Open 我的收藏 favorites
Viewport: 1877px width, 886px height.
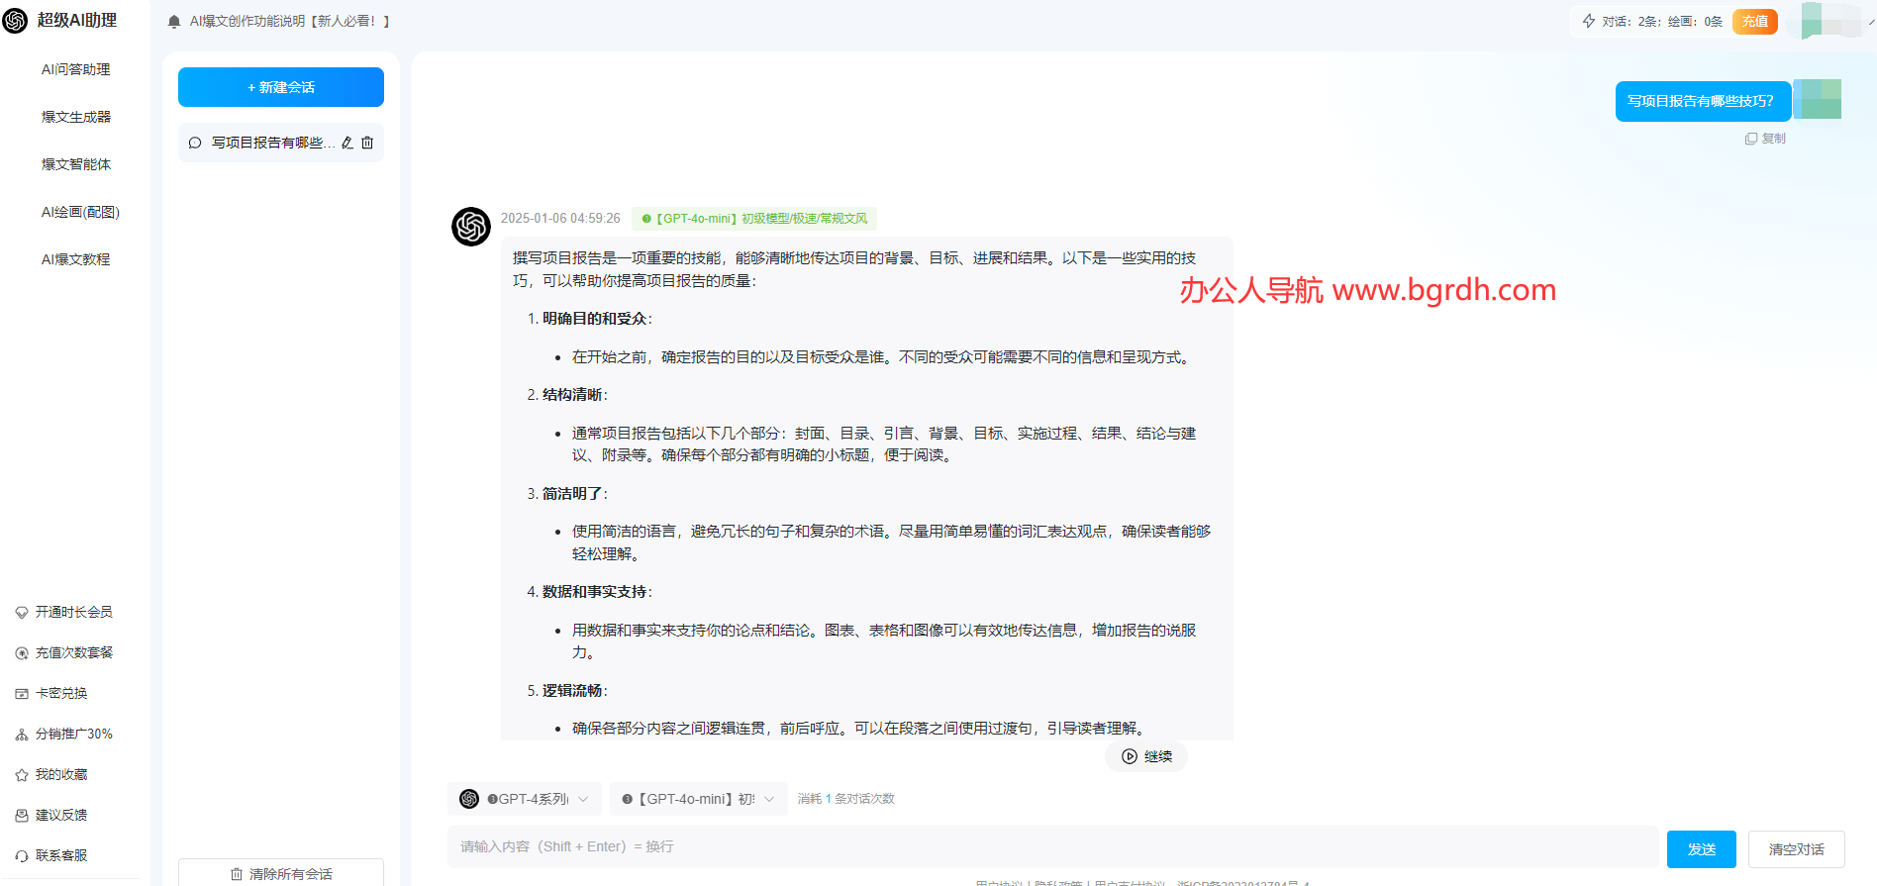tap(51, 774)
